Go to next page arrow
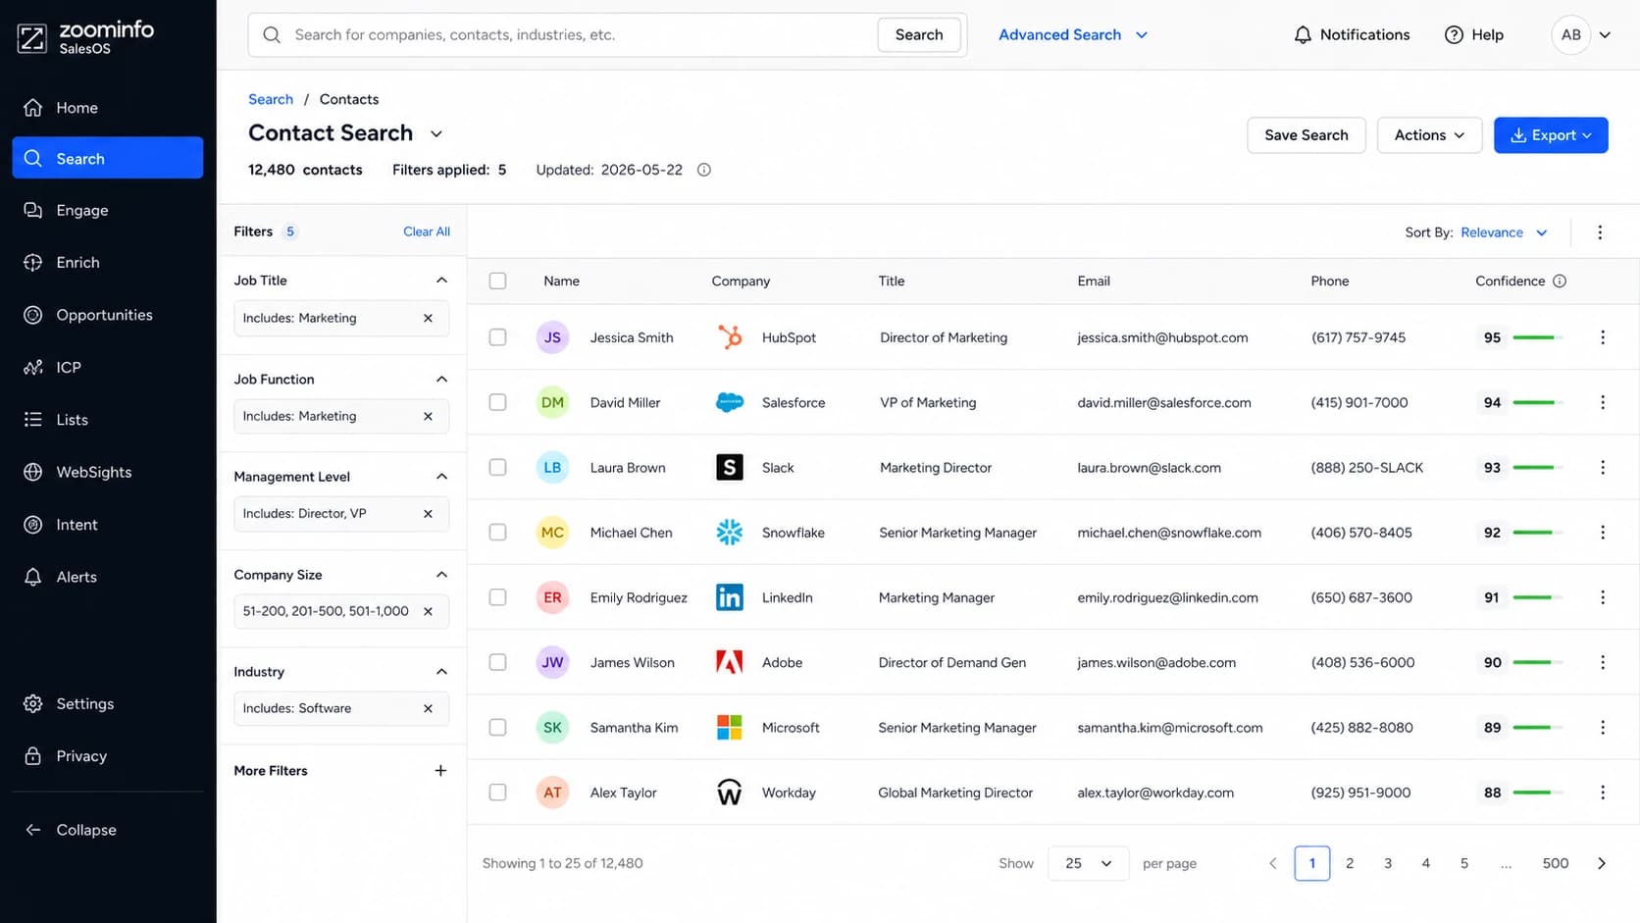The image size is (1640, 923). click(x=1602, y=863)
